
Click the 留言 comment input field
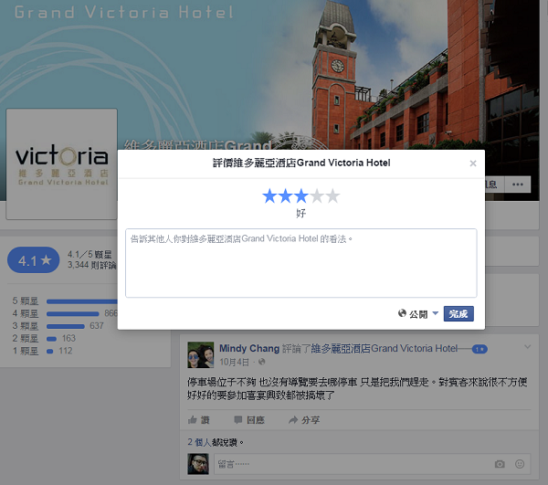[x=352, y=464]
